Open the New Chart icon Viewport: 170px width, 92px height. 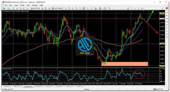4,8
